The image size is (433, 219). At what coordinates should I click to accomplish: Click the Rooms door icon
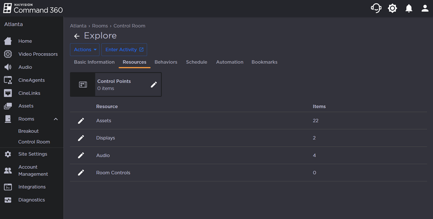point(8,119)
